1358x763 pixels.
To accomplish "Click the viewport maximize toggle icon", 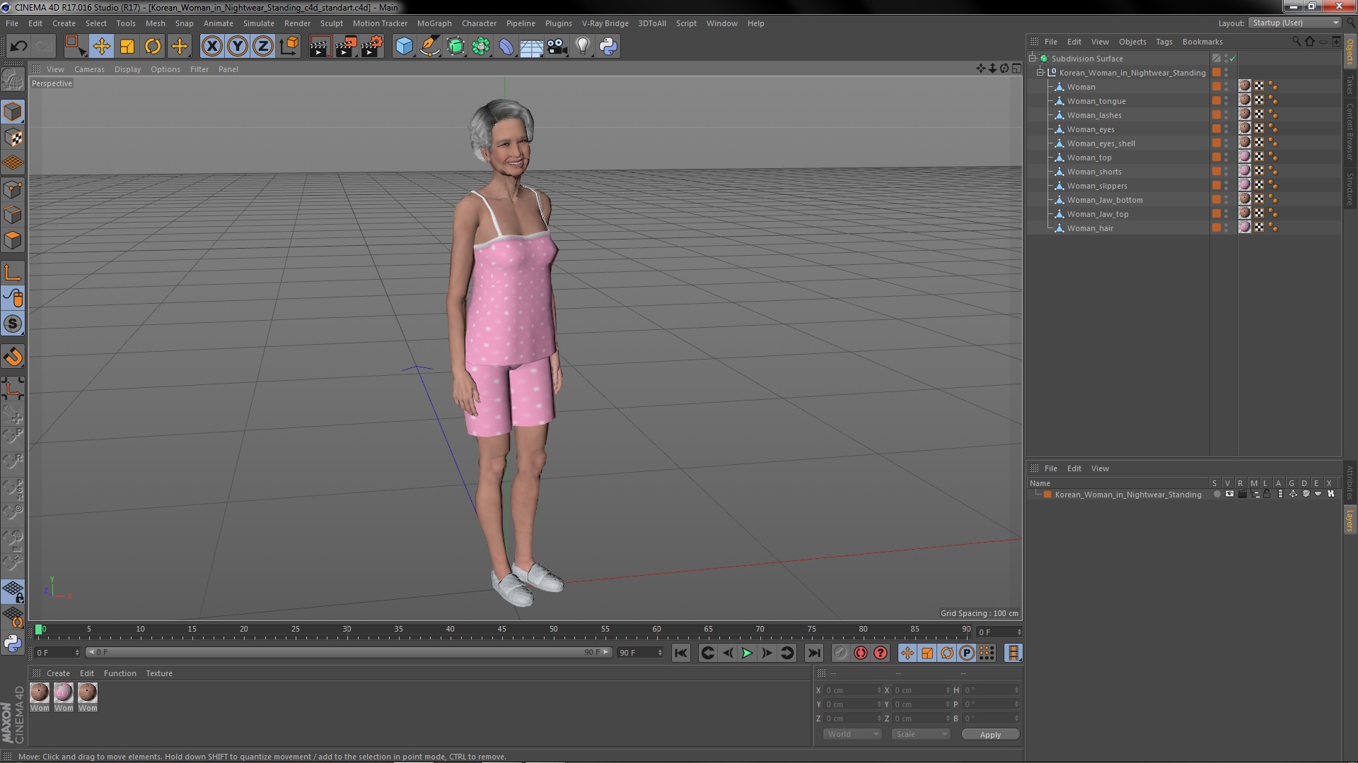I will coord(1016,69).
